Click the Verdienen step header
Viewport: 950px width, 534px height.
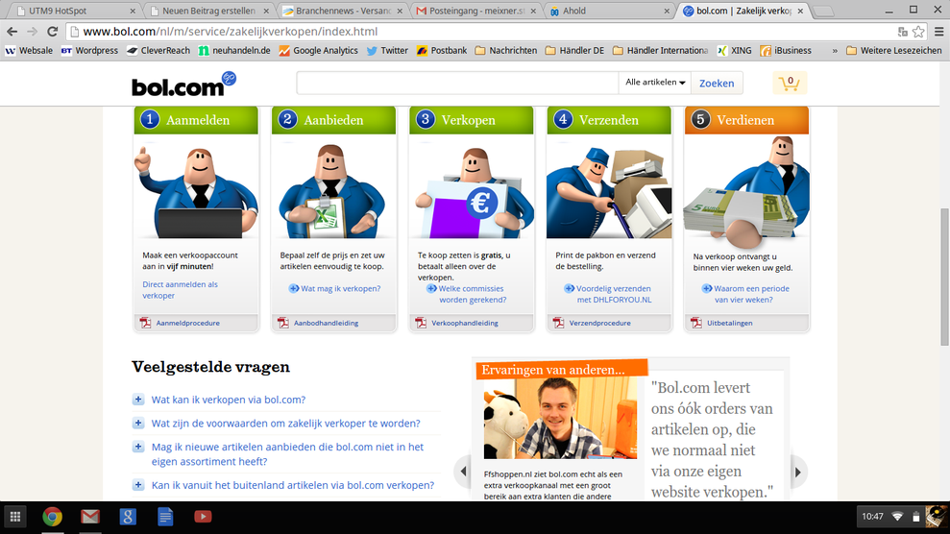746,120
